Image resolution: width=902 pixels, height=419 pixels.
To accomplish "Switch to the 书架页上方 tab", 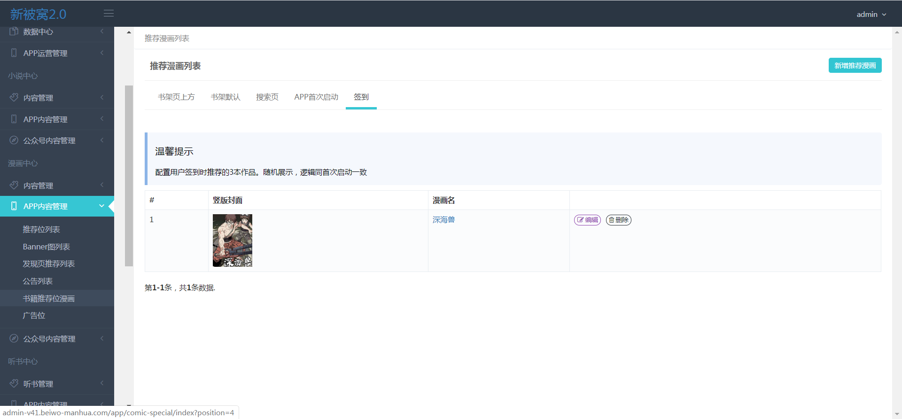I will 176,97.
